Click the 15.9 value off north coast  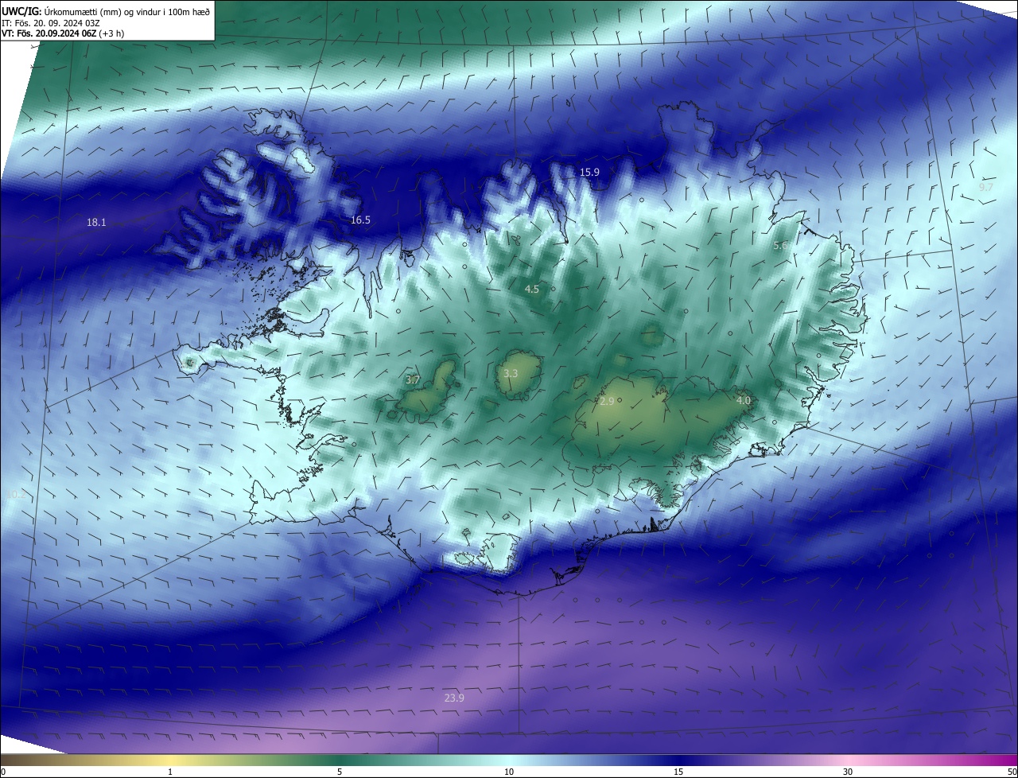(x=589, y=172)
